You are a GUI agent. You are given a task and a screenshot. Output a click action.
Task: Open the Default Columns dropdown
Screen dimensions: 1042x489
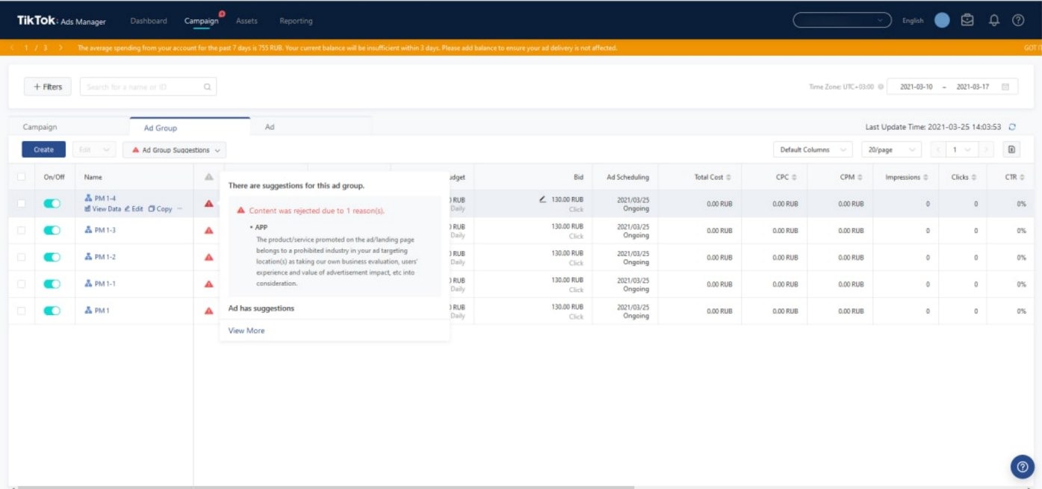812,149
